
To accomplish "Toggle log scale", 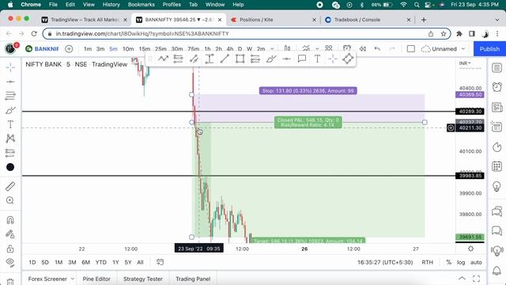I will (x=461, y=262).
